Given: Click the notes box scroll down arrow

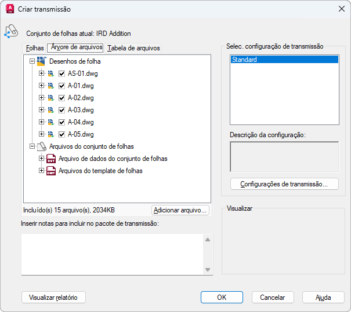Looking at the screenshot, I should (x=208, y=270).
